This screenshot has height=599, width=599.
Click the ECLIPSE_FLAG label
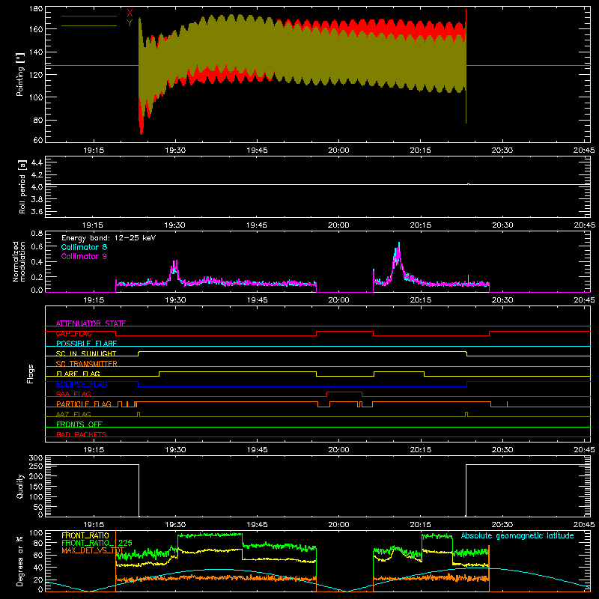tap(82, 384)
